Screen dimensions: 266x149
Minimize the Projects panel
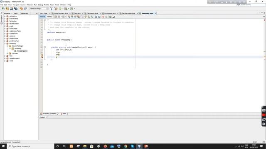coord(37,14)
